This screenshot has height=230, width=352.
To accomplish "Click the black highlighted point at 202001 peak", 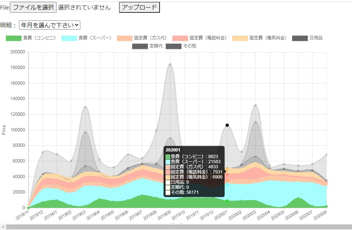I will point(227,125).
